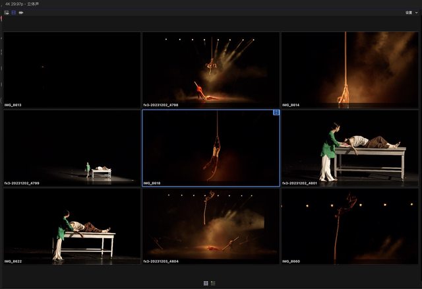This screenshot has width=422, height=289.
Task: Pick the IMG_8622 angle
Action: [x=72, y=224]
